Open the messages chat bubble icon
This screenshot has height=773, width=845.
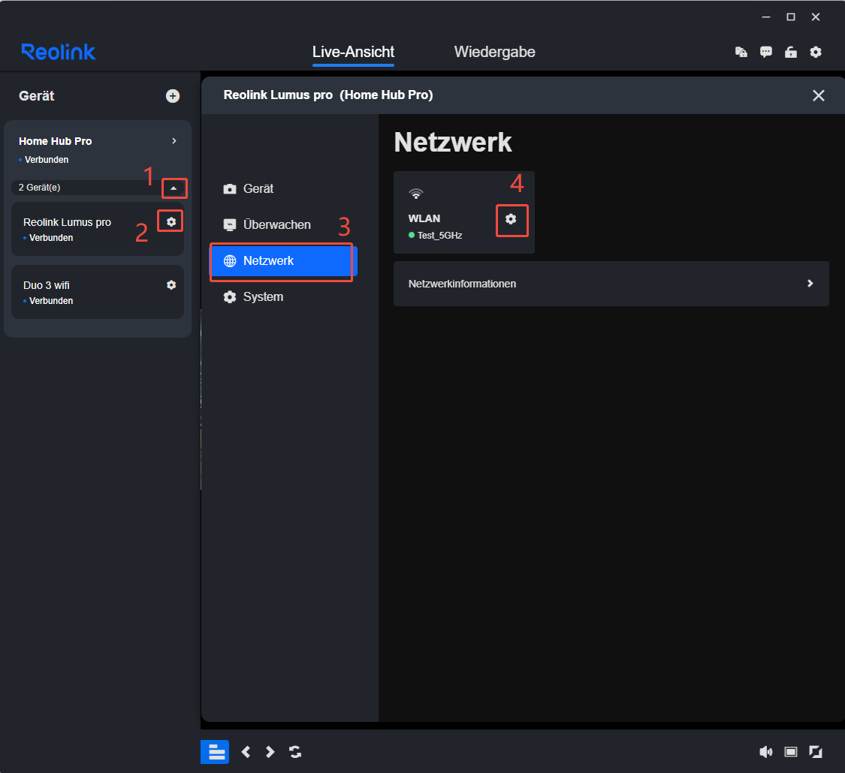click(766, 52)
